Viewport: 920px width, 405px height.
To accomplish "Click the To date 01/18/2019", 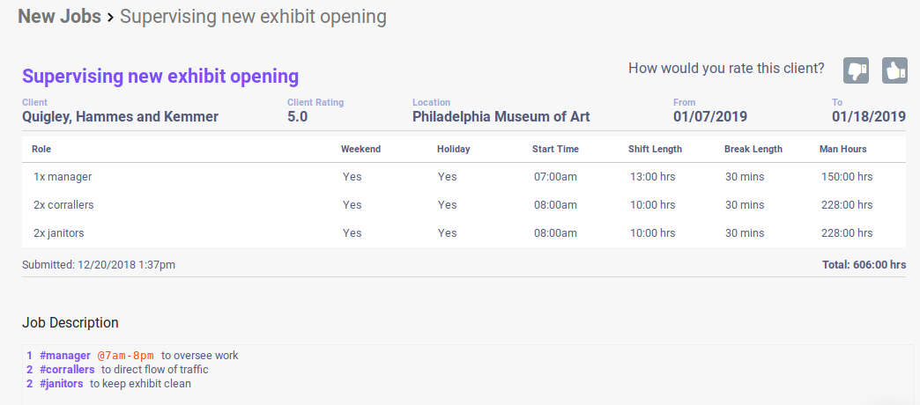I will click(x=868, y=116).
